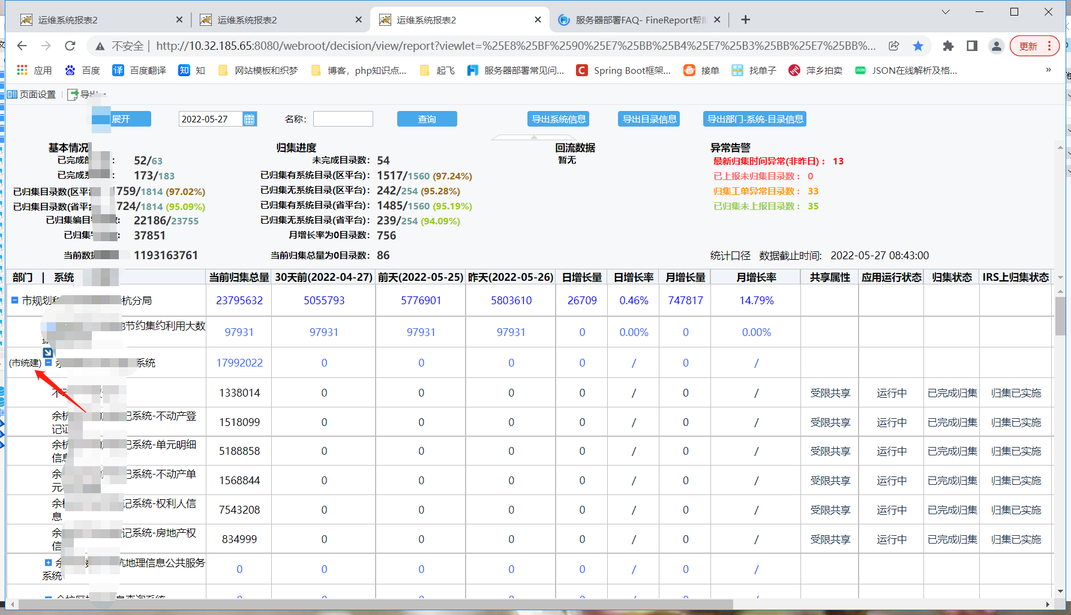Viewport: 1071px width, 615px height.
Task: Open the 博客，php知识点 bookmark folder
Action: (x=359, y=70)
